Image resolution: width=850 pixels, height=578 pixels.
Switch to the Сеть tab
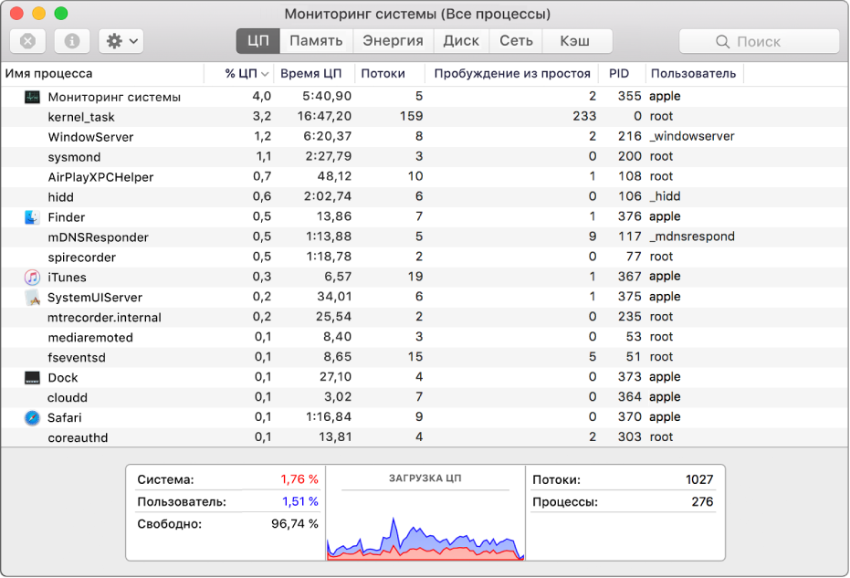click(516, 41)
